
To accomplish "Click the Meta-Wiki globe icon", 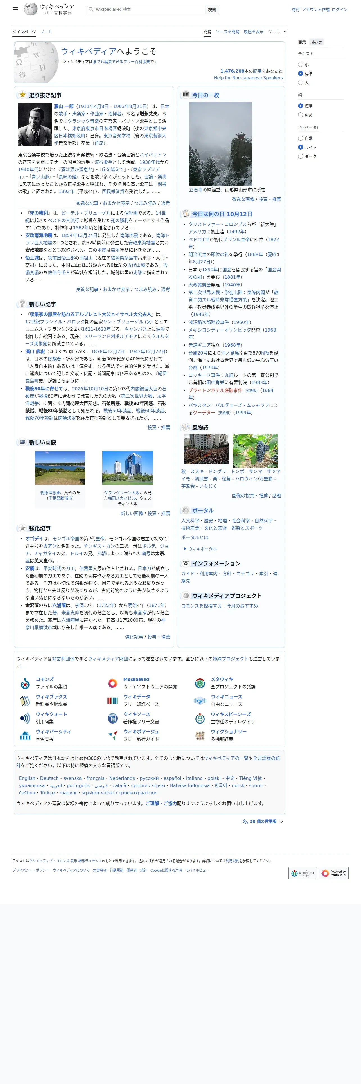I will [x=200, y=683].
